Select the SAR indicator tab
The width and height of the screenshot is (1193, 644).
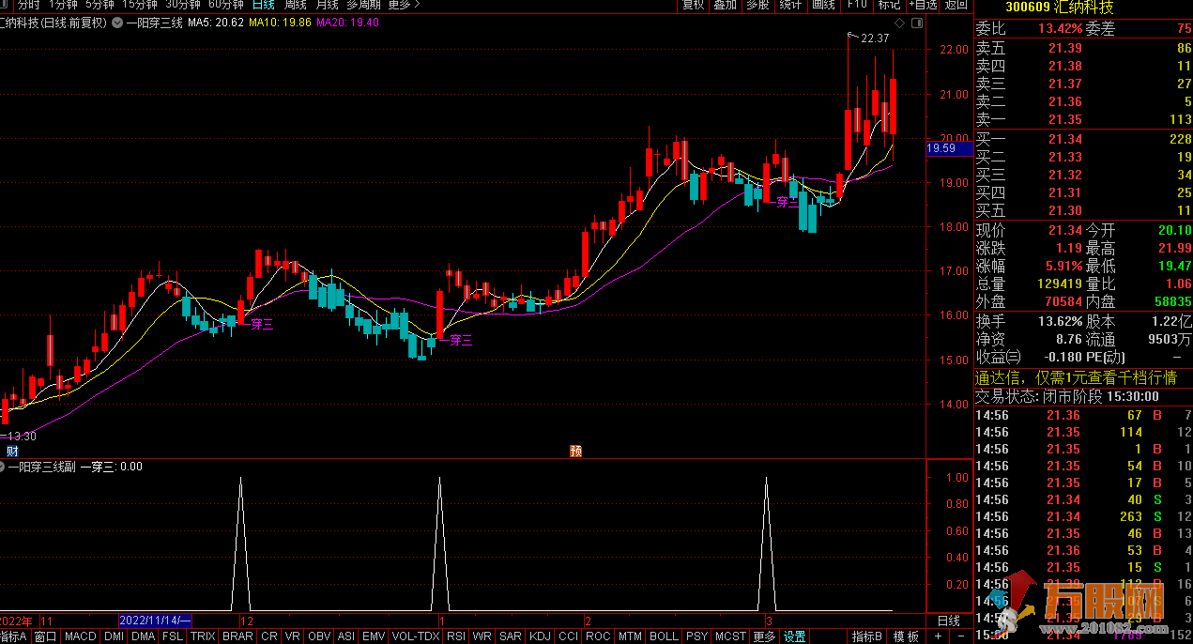[511, 636]
